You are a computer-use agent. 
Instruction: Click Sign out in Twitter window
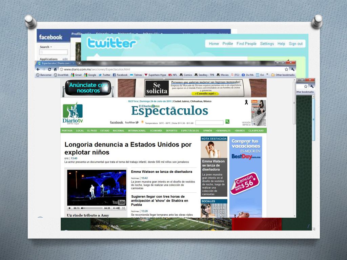tap(295, 44)
